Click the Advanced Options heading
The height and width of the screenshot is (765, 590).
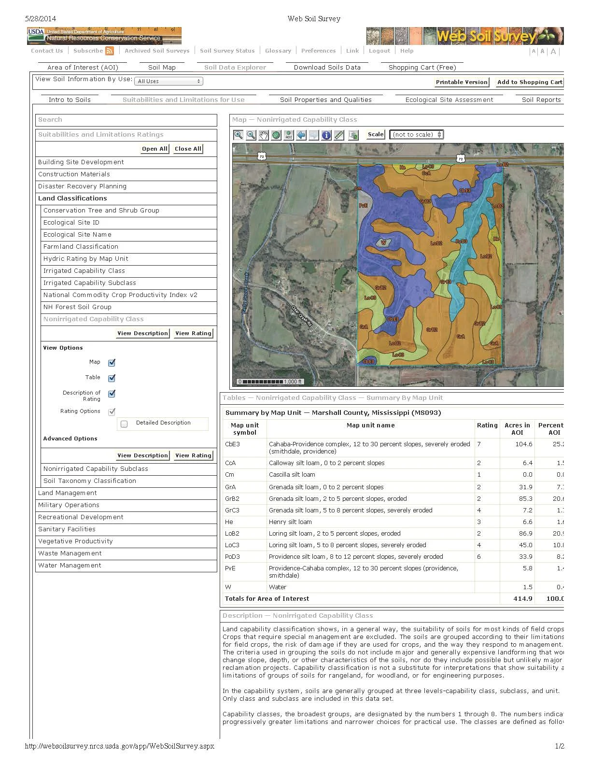click(70, 439)
